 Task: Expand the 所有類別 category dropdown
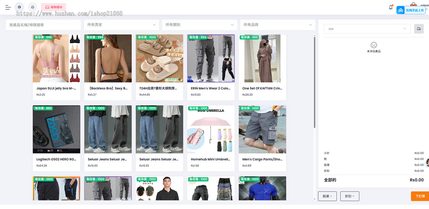point(199,25)
